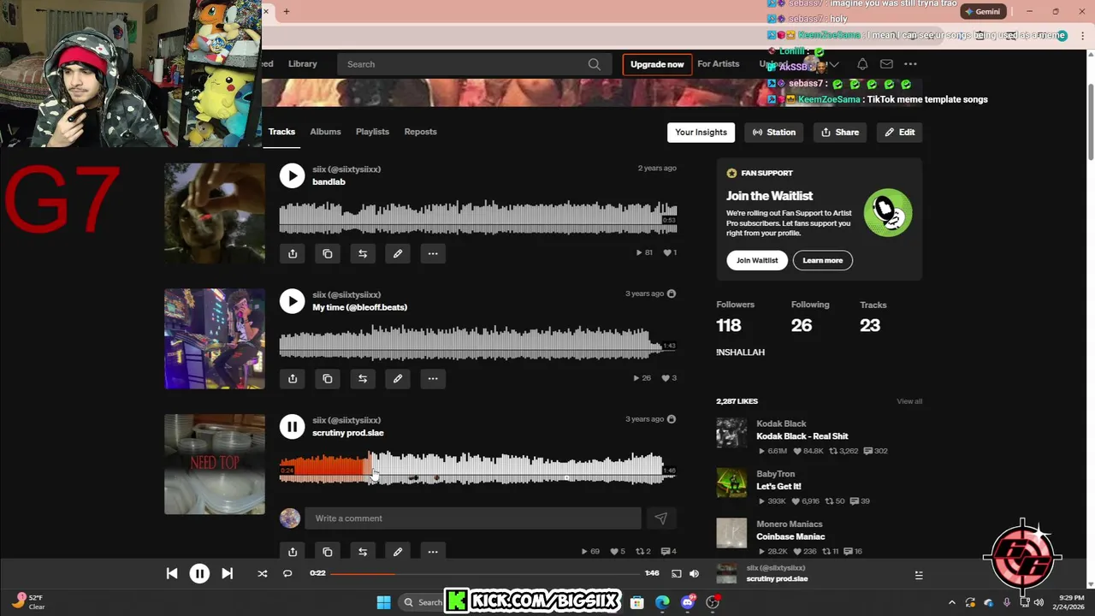Screen dimensions: 1095x616
Task: Pause scrutiny prod.slae from its track row
Action: pos(292,426)
